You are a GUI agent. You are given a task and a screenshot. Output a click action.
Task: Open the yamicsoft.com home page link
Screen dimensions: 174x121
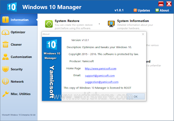tap(101, 69)
